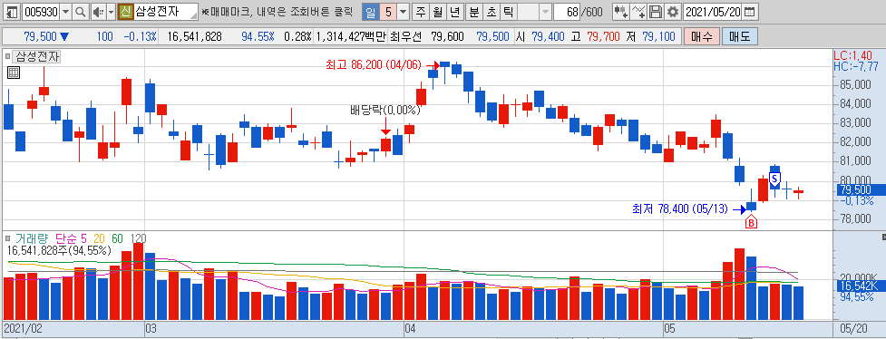Open chart settings gear icon
The height and width of the screenshot is (339, 886).
(x=672, y=11)
